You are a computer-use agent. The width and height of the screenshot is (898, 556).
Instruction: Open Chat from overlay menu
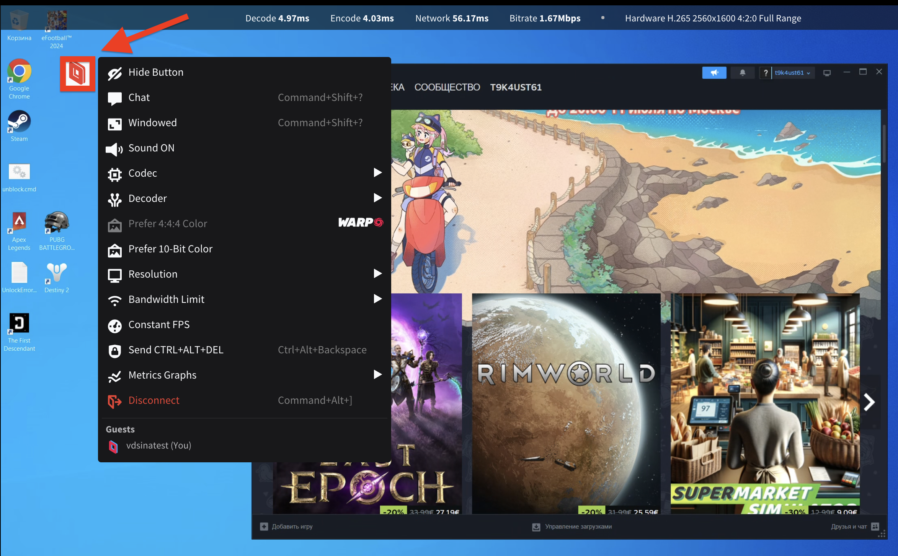tap(244, 98)
